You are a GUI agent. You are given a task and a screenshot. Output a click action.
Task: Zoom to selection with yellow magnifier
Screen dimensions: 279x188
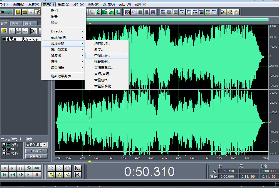tap(51, 175)
